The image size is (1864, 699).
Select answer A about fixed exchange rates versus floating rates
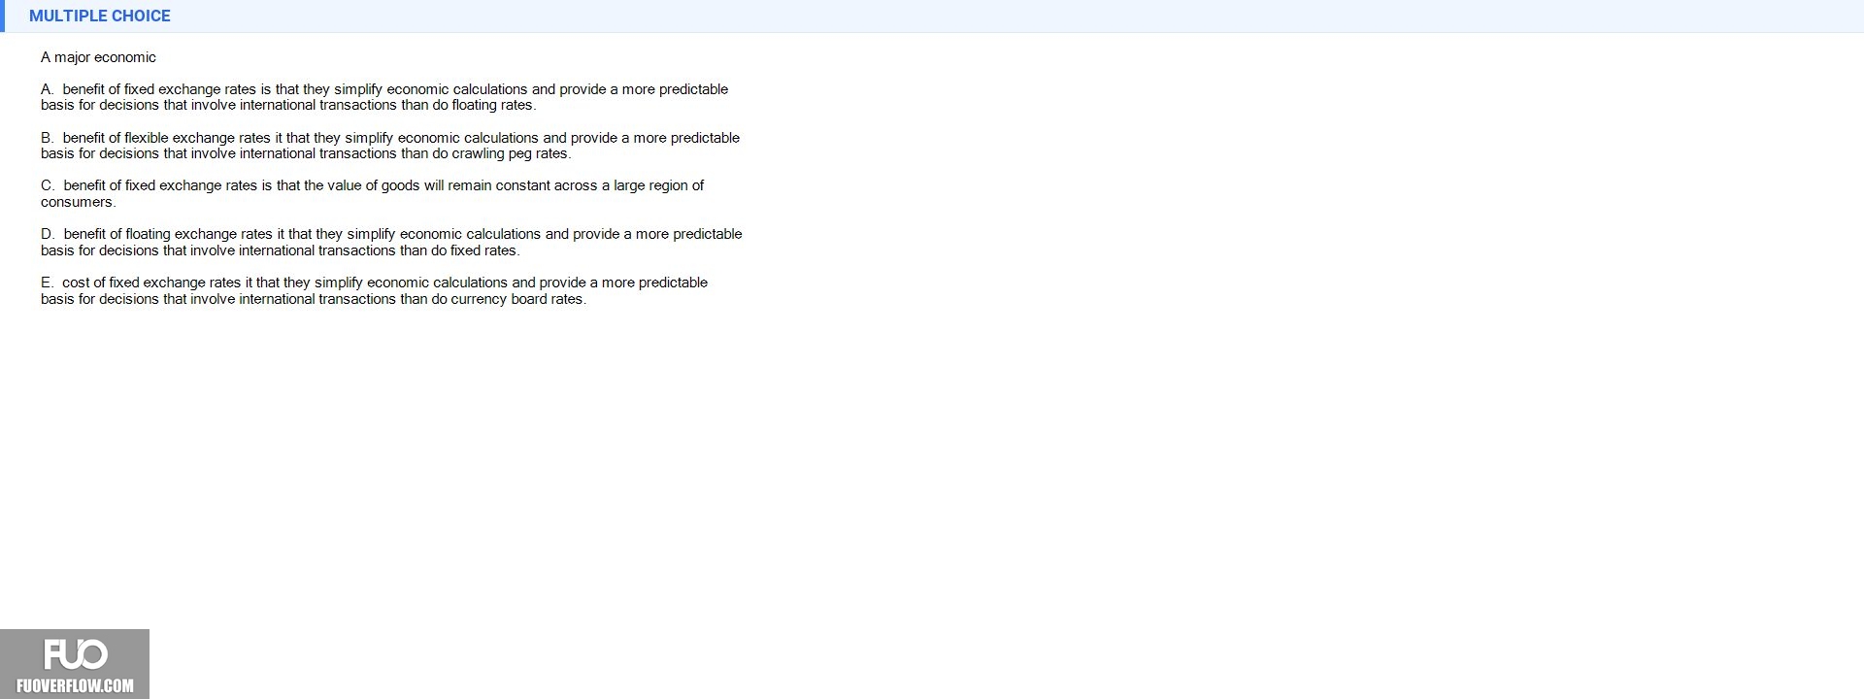coord(384,97)
